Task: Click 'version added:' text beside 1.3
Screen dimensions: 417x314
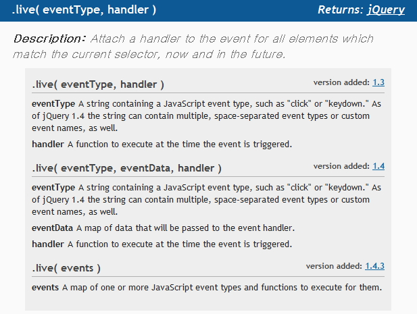Action: tap(341, 82)
